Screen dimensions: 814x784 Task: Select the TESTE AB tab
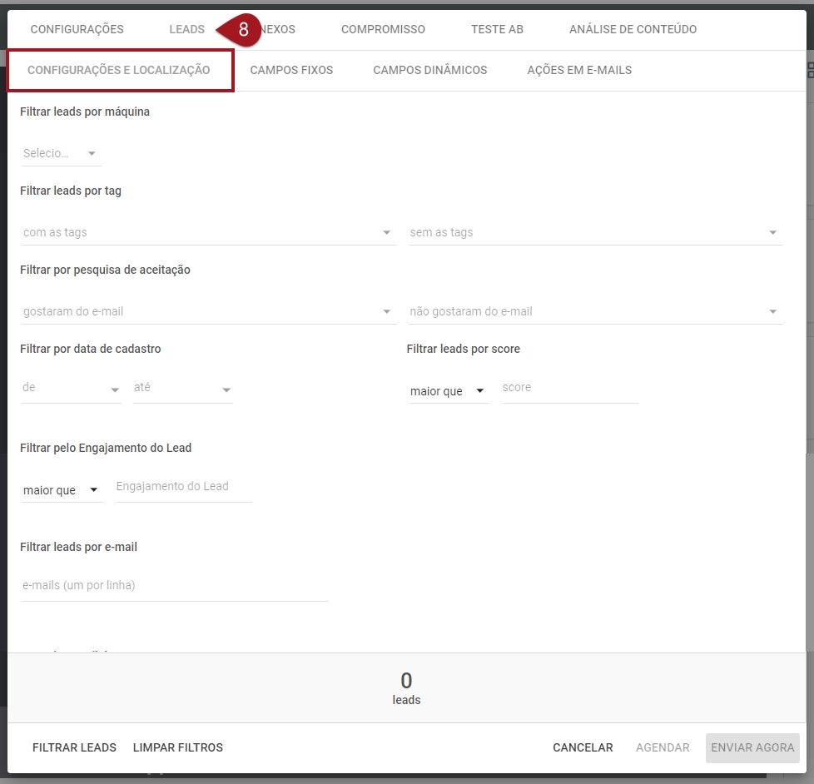click(x=497, y=29)
